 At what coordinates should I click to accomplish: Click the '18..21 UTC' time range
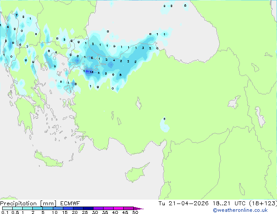point(229,203)
